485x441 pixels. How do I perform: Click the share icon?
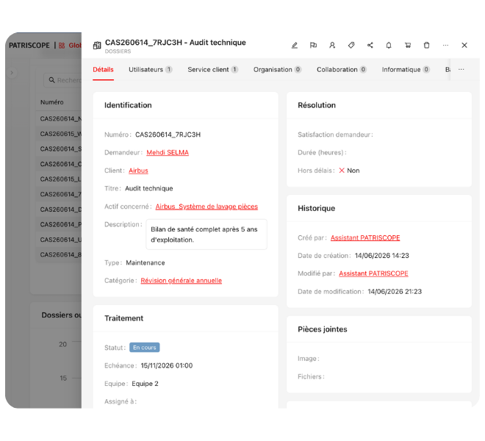[370, 46]
